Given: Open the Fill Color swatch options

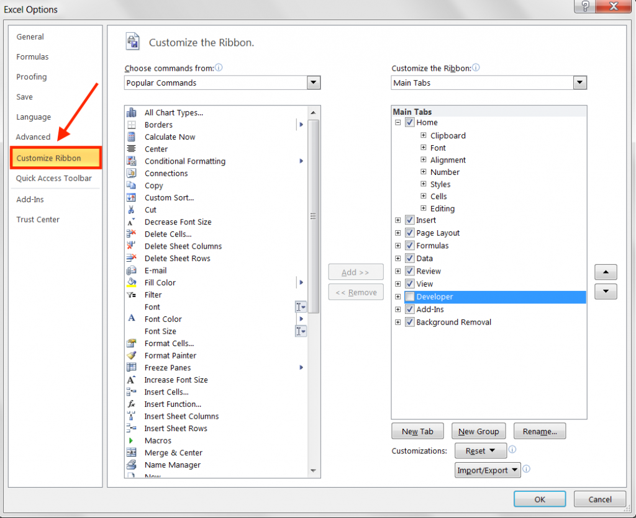Looking at the screenshot, I should pos(301,282).
